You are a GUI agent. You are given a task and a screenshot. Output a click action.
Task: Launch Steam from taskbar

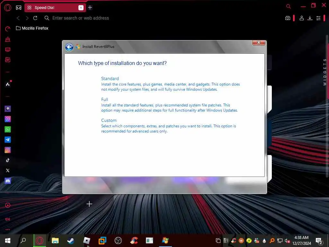71,241
